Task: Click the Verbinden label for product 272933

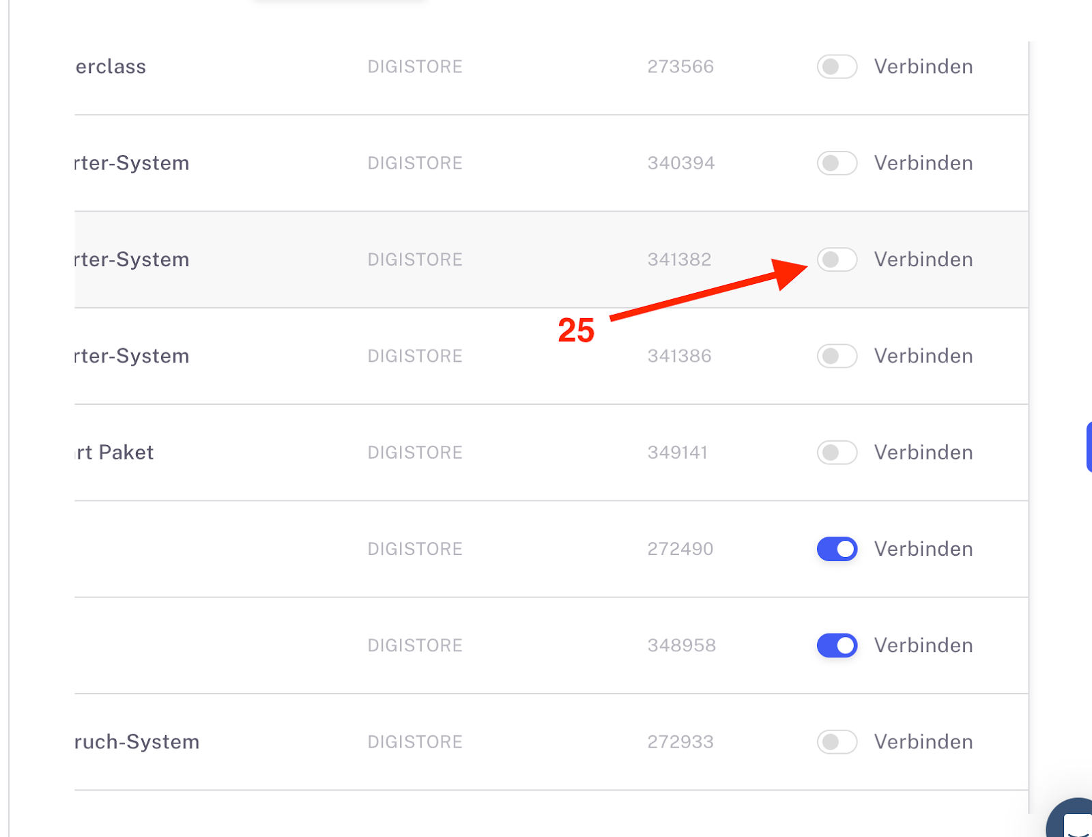Action: (923, 741)
